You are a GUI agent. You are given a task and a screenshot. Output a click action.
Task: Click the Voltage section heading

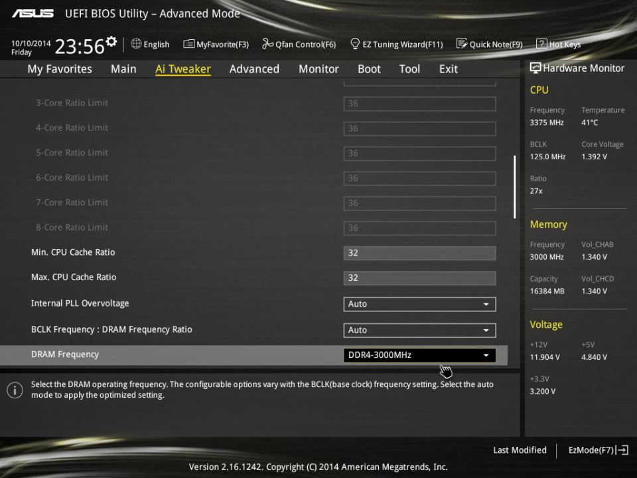(546, 325)
